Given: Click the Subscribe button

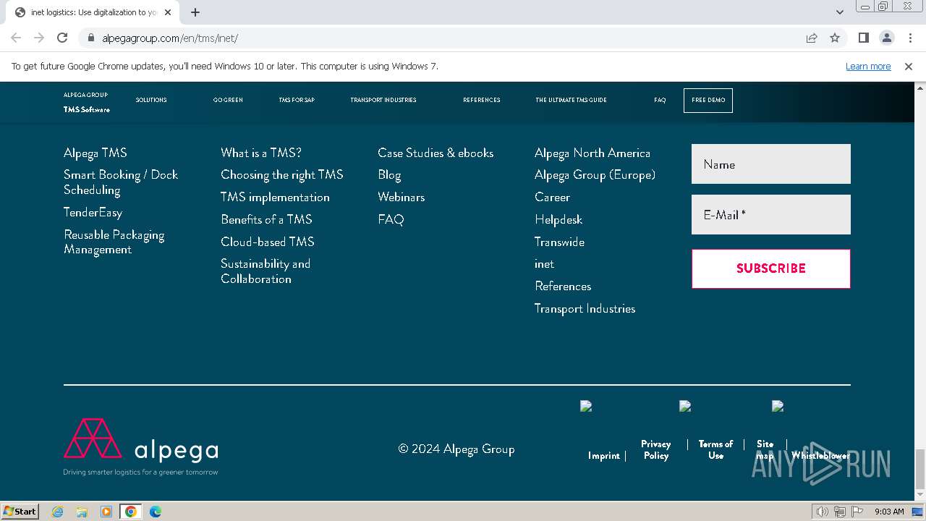Looking at the screenshot, I should [771, 268].
